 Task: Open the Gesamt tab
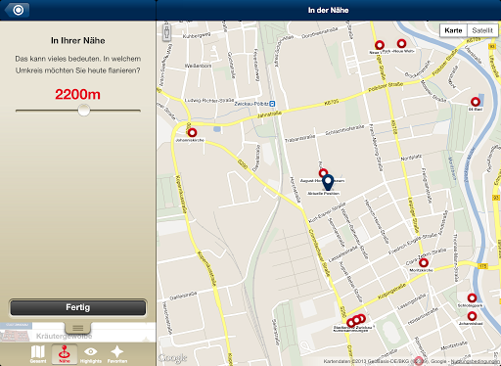tap(38, 354)
